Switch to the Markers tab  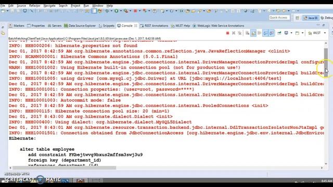[x=17, y=25]
